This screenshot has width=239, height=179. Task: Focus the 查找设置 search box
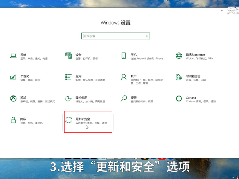116,36
